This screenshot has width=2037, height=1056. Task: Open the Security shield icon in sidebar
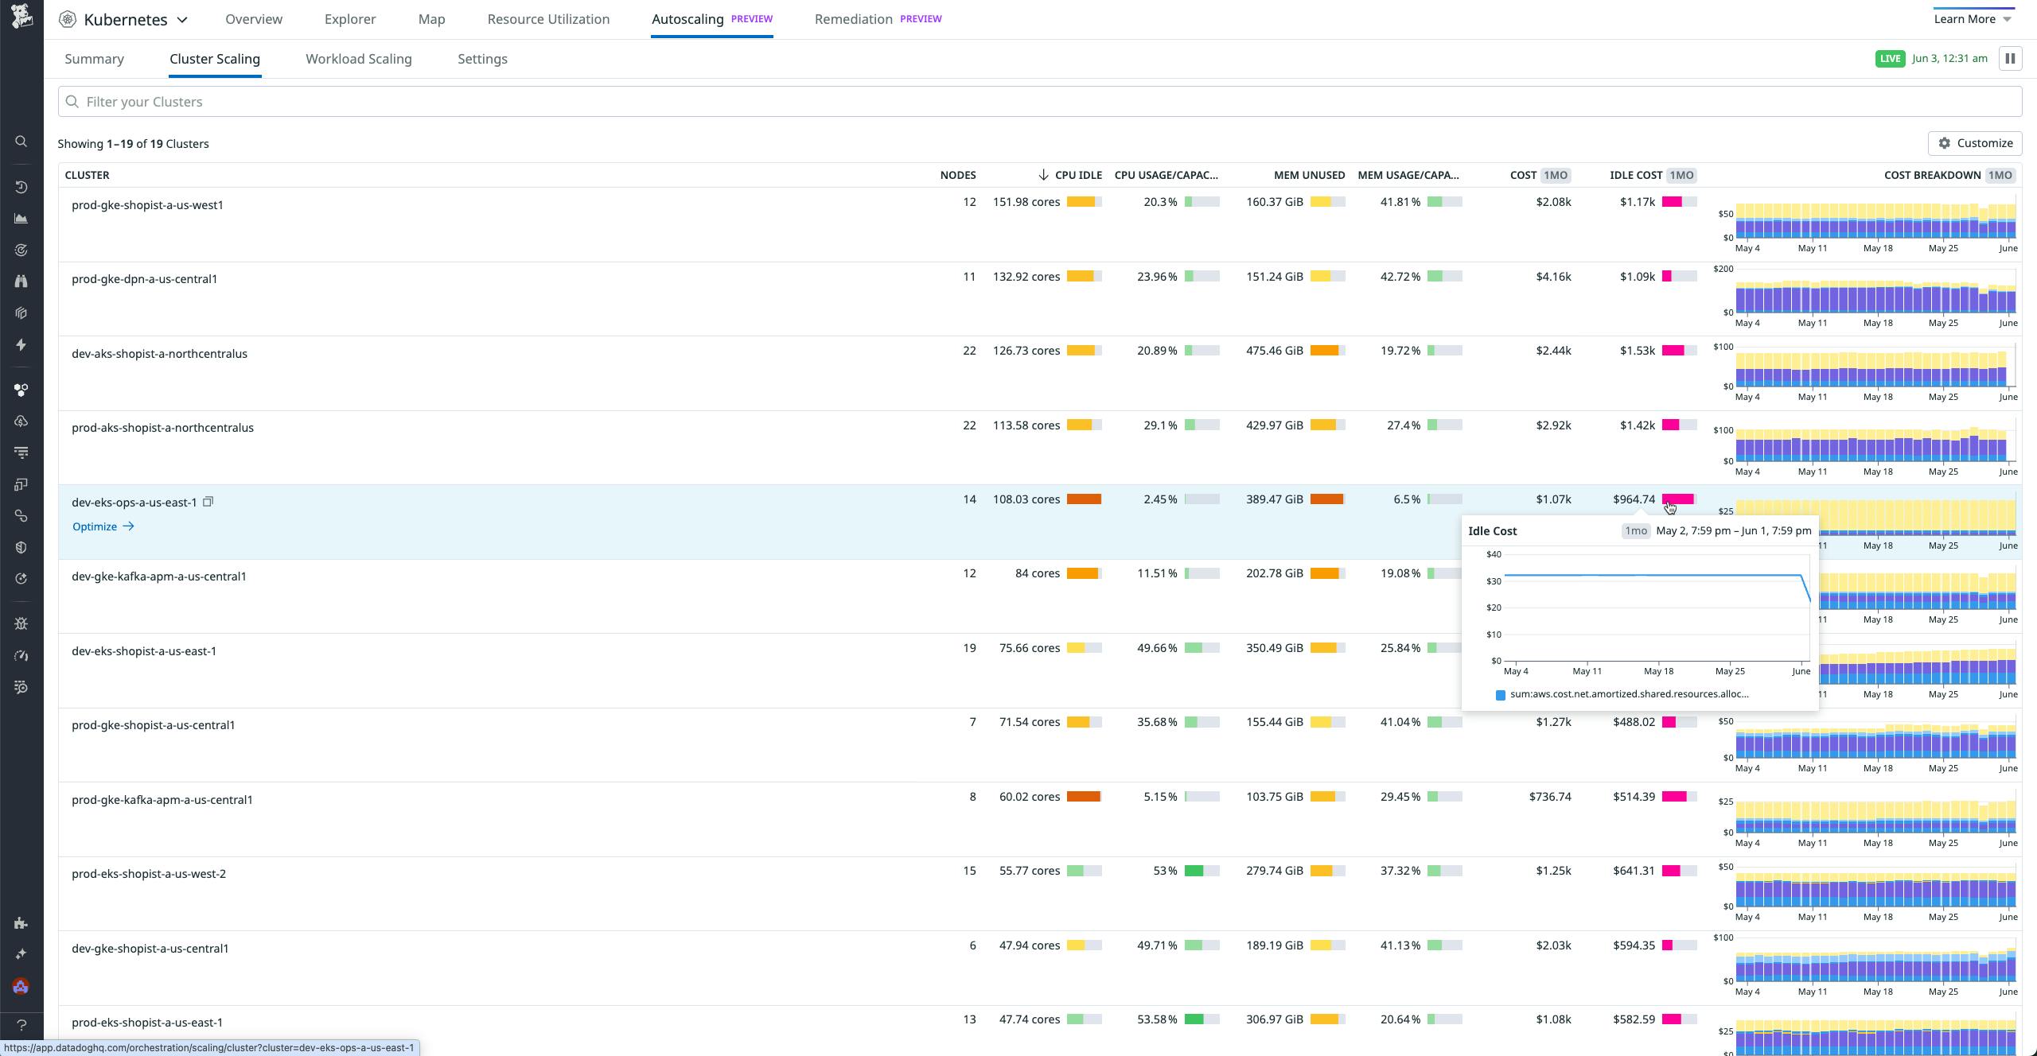pyautogui.click(x=21, y=547)
